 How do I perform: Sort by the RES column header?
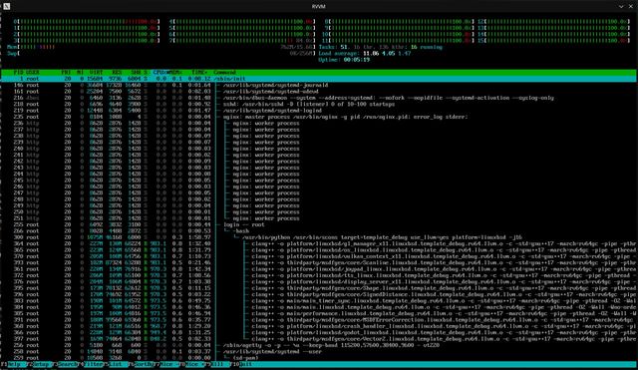tap(117, 72)
